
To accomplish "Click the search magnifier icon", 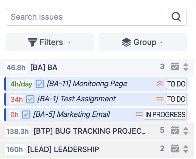I will tap(176, 17).
